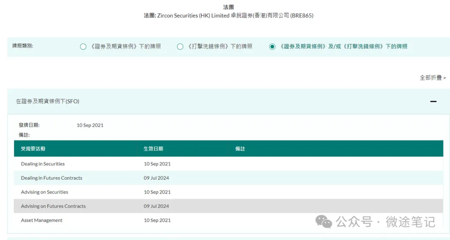Click the 牌照類別 label

22,46
